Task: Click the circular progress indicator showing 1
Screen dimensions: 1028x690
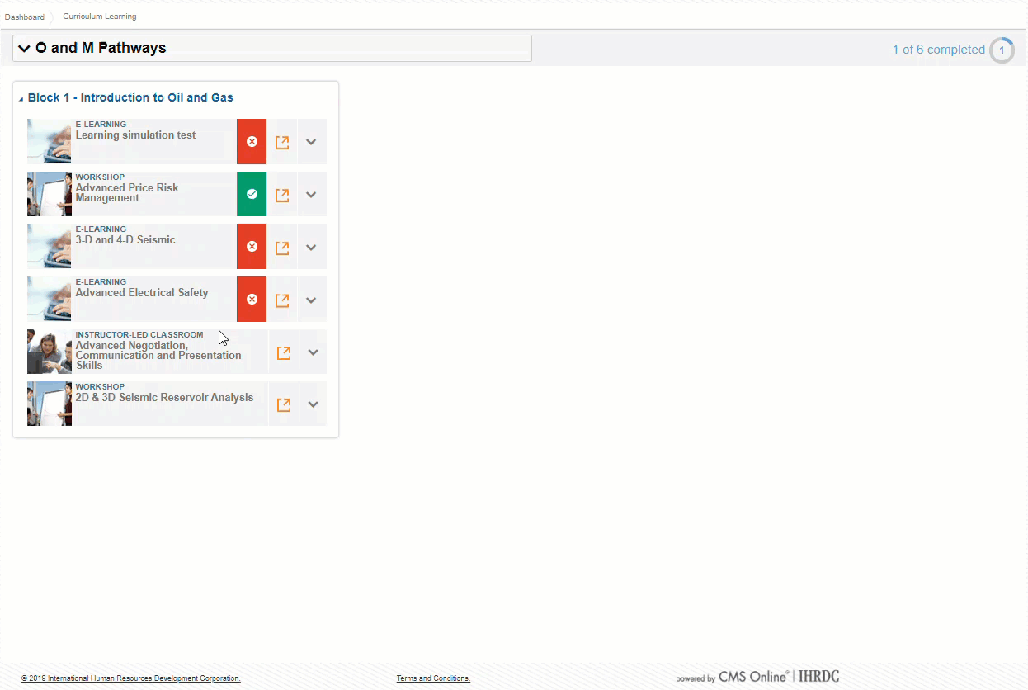Action: [x=1002, y=50]
